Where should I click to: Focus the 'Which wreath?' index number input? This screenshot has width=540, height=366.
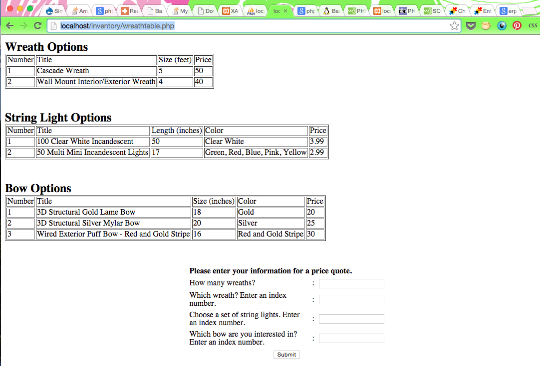[351, 299]
